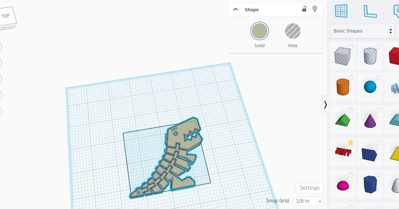The height and width of the screenshot is (209, 399).
Task: Open the Solid color swatch picker
Action: click(259, 31)
